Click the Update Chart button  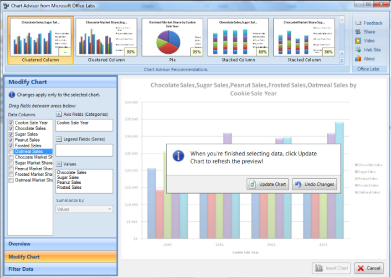click(267, 184)
